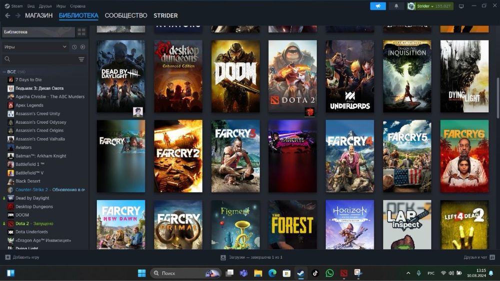Switch to the МАГАЗИН tab
This screenshot has height=281, width=500.
(39, 15)
